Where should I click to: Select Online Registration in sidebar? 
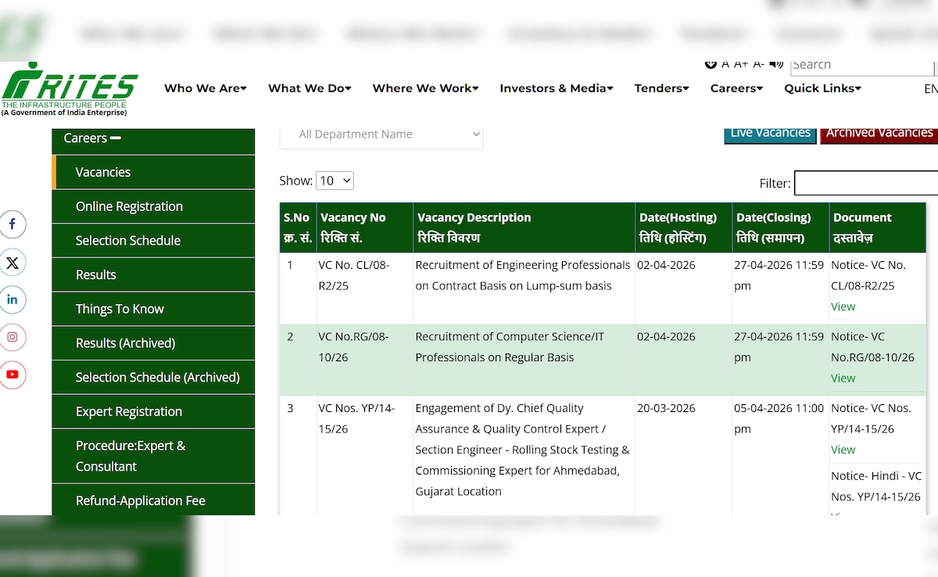[129, 206]
